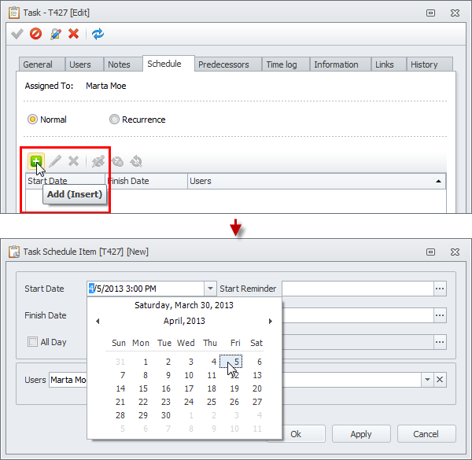Image resolution: width=472 pixels, height=460 pixels.
Task: Choose April 18 in the calendar
Action: tap(212, 388)
